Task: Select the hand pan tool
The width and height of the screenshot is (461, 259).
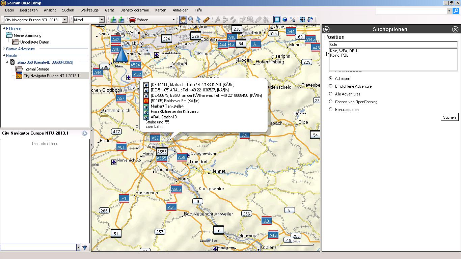Action: coord(183,20)
